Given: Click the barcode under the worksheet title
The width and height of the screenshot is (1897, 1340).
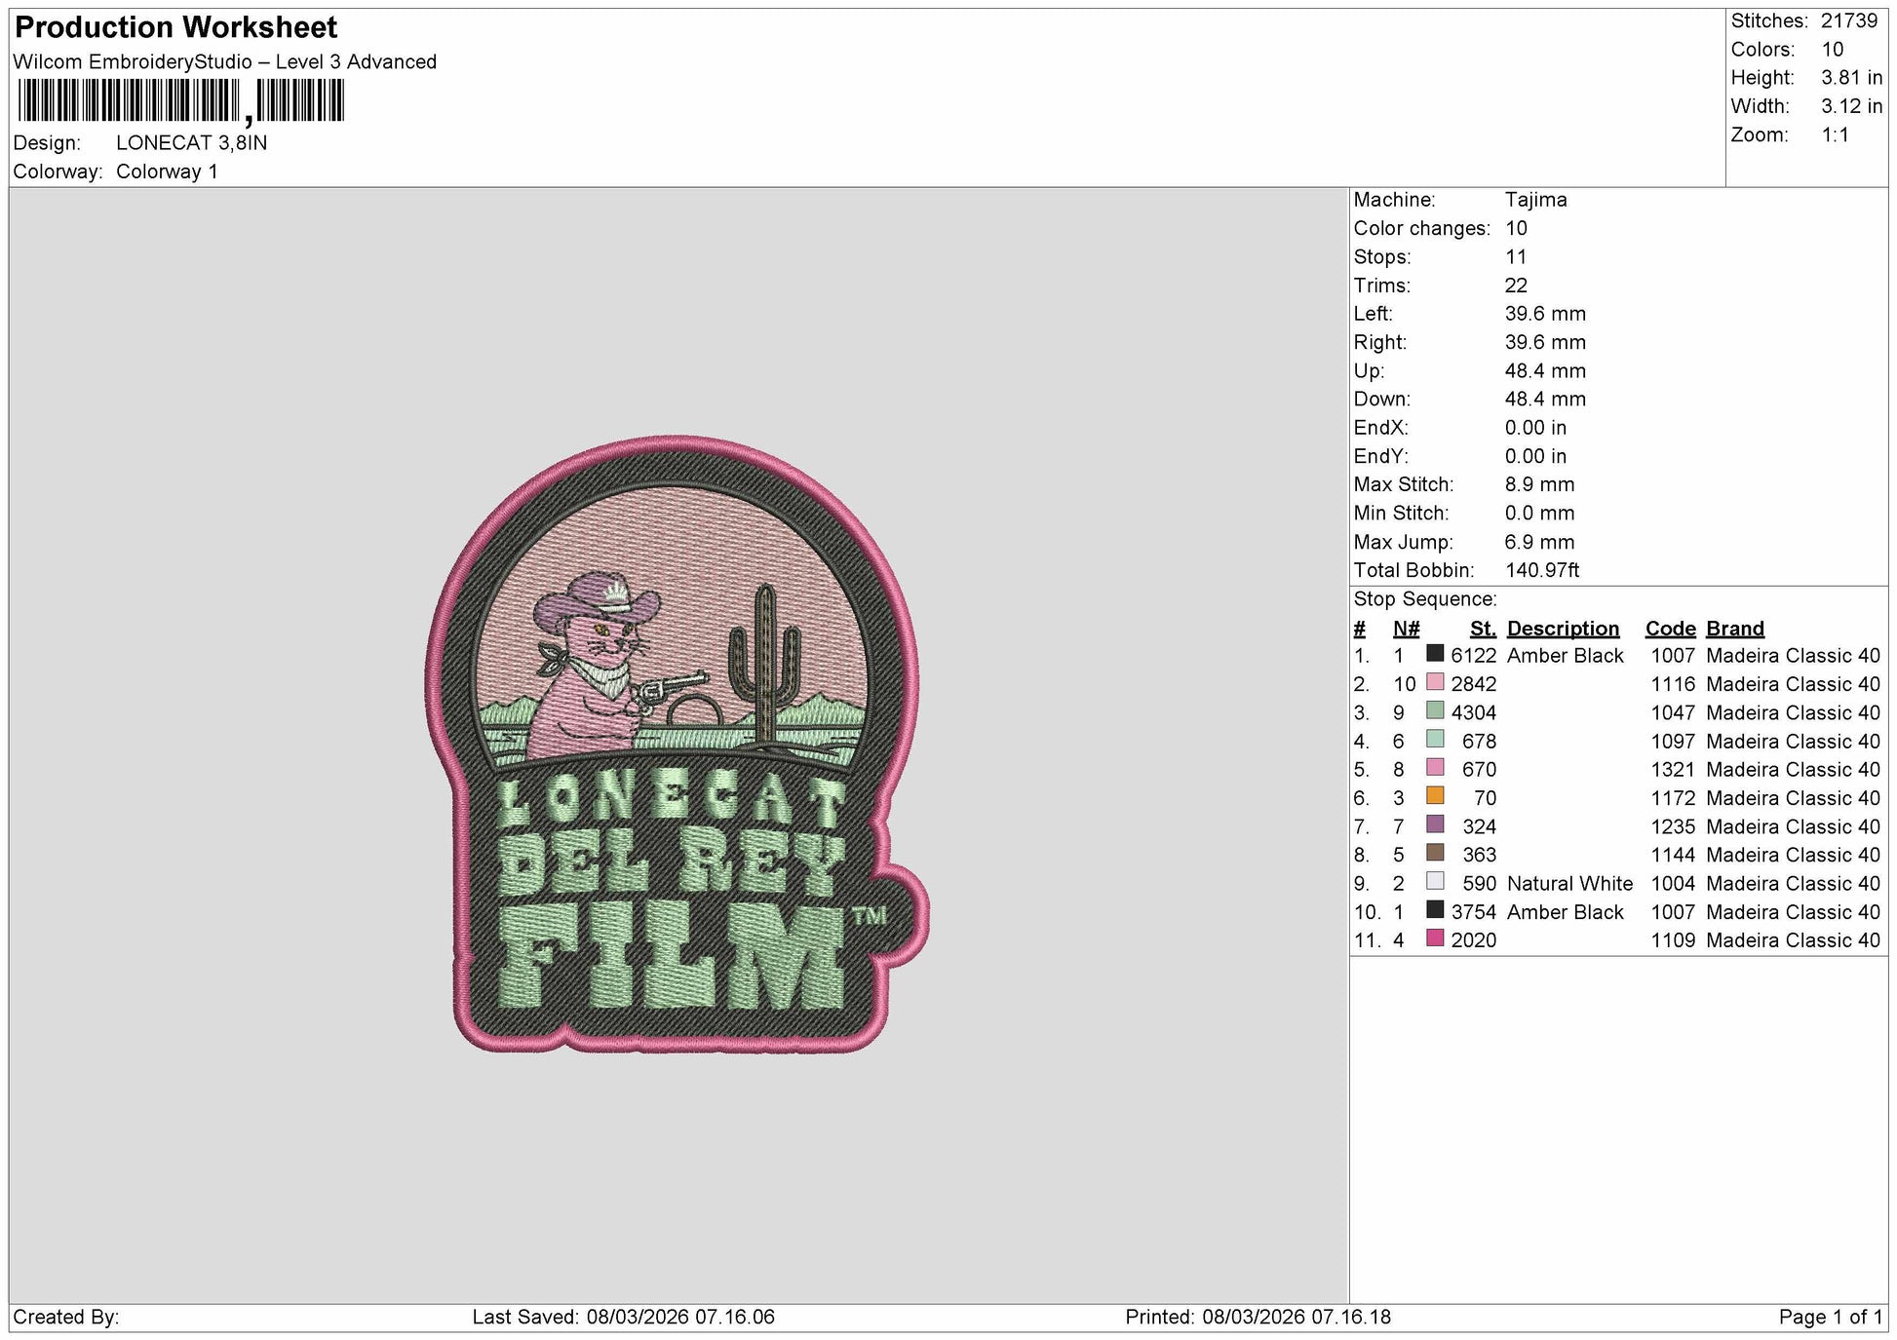Looking at the screenshot, I should point(181,101).
